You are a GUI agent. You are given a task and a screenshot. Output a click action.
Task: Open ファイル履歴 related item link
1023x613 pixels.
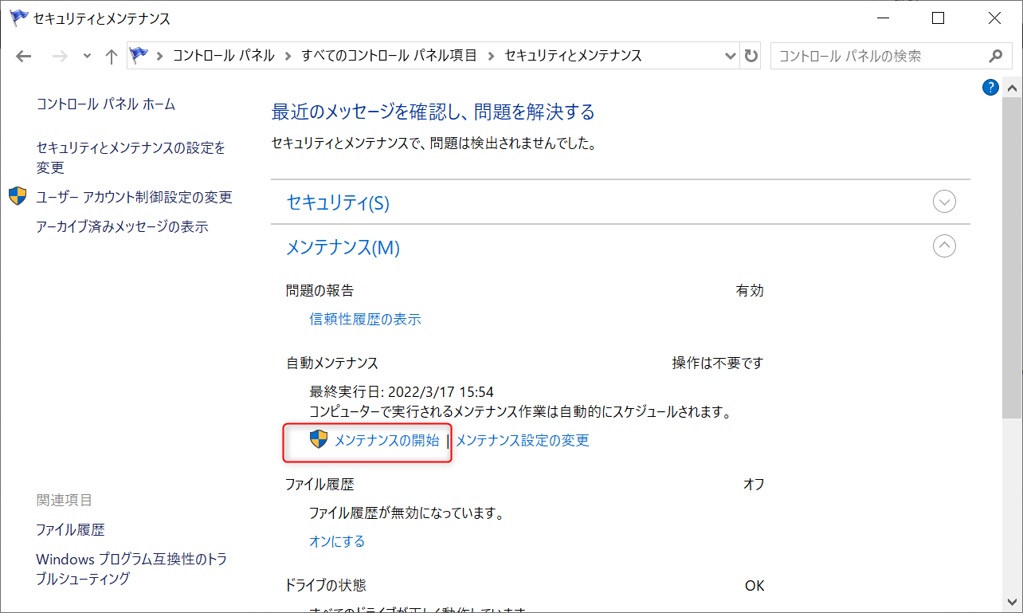[x=70, y=530]
